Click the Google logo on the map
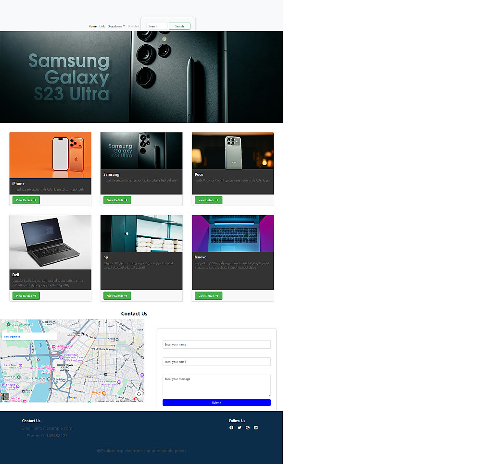Image resolution: width=481 pixels, height=464 pixels. tap(73, 398)
